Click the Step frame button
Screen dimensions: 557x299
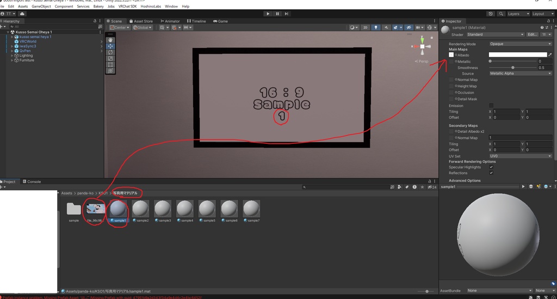point(287,14)
